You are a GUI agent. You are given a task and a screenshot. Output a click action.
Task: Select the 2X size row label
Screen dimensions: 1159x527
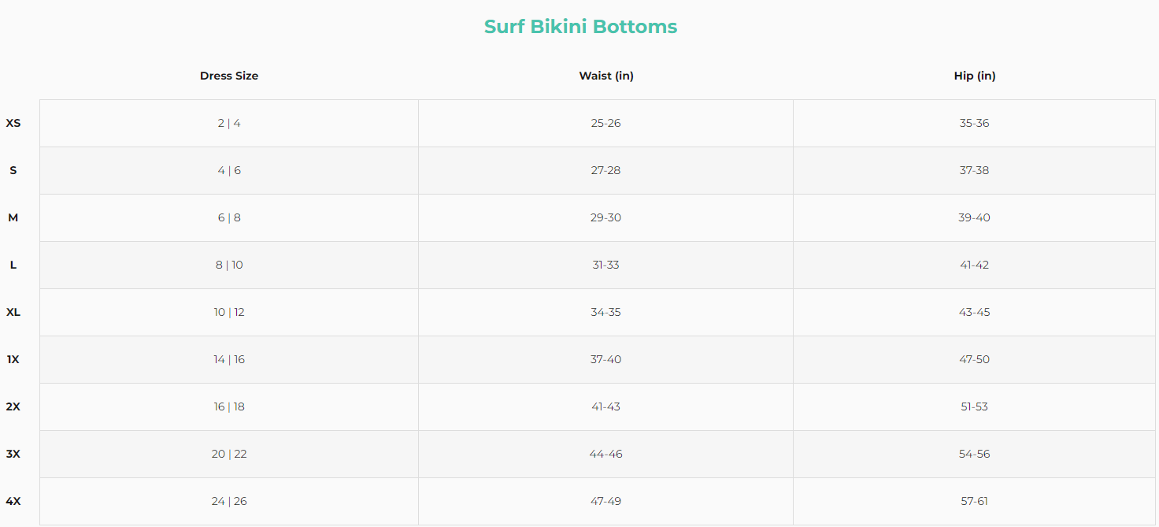[13, 406]
